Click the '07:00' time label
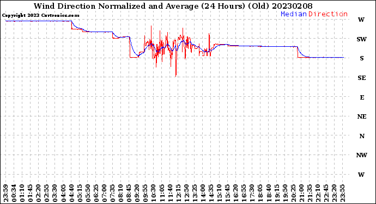This screenshot has height=204, width=376. (x=104, y=193)
